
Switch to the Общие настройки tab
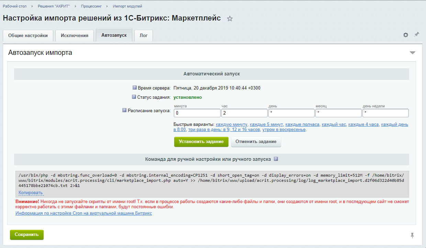[x=28, y=36]
